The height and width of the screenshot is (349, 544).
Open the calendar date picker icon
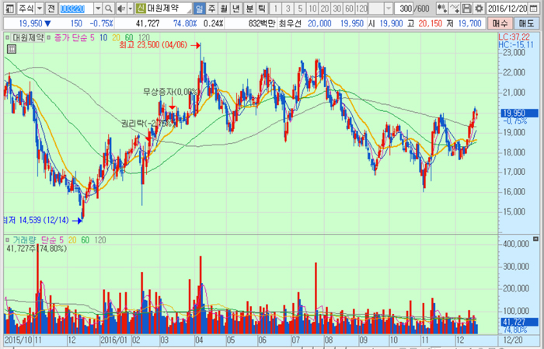click(539, 8)
